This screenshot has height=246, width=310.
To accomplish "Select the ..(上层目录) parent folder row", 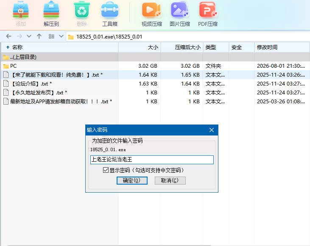I will tap(155, 57).
